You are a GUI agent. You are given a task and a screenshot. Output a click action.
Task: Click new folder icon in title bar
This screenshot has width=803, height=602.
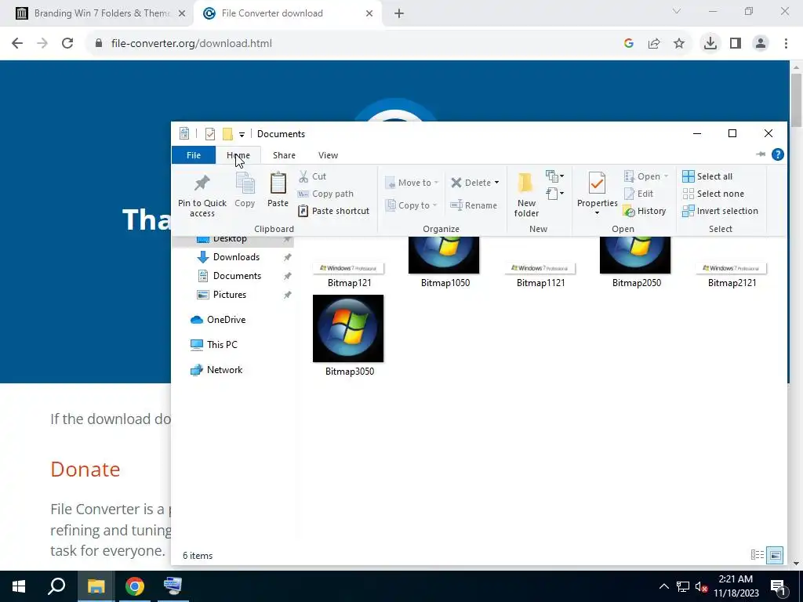[227, 133]
